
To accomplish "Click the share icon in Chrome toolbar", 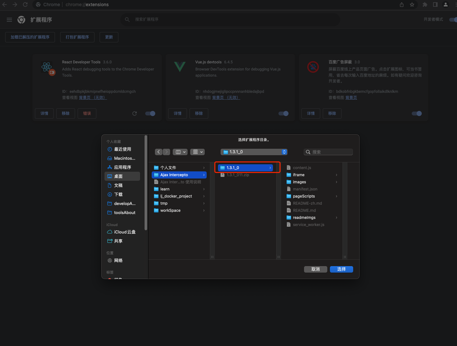I will [402, 5].
